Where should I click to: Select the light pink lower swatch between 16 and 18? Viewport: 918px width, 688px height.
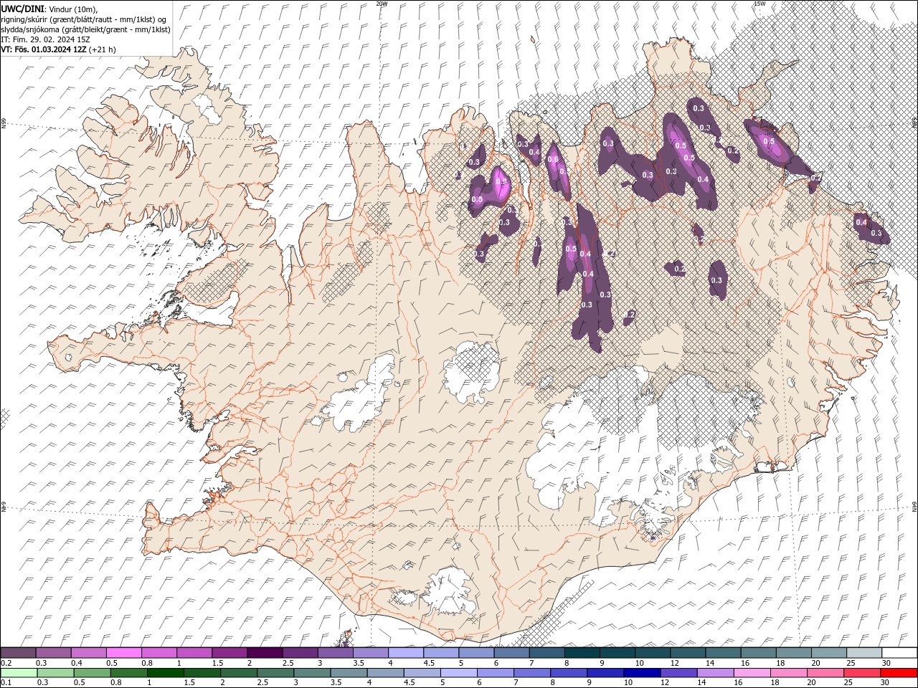pyautogui.click(x=752, y=673)
